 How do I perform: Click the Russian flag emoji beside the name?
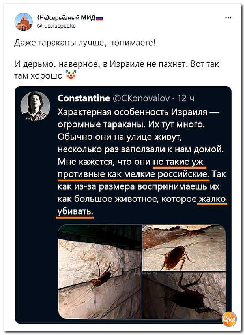(x=99, y=19)
